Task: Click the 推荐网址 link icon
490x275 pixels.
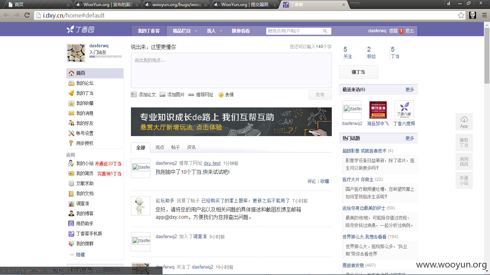Action: point(191,95)
